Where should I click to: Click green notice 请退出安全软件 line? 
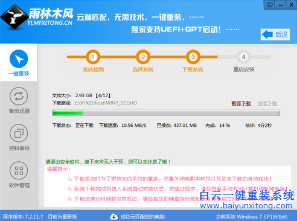click(x=108, y=162)
